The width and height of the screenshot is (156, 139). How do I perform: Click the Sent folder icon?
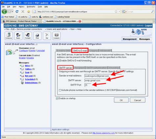coord(22,73)
